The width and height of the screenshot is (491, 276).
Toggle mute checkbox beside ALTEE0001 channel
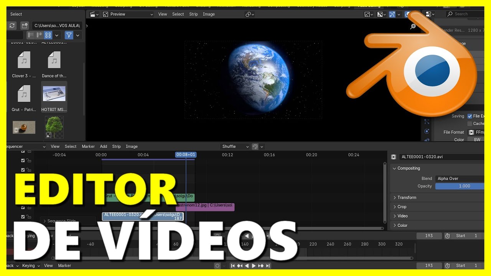(x=23, y=217)
